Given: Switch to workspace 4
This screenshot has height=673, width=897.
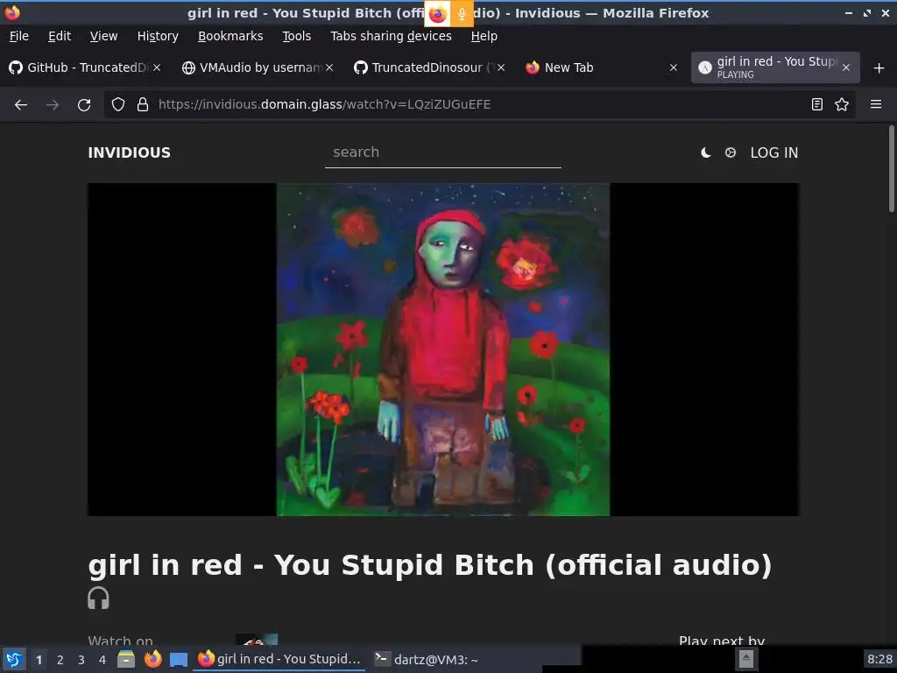Looking at the screenshot, I should pos(102,660).
